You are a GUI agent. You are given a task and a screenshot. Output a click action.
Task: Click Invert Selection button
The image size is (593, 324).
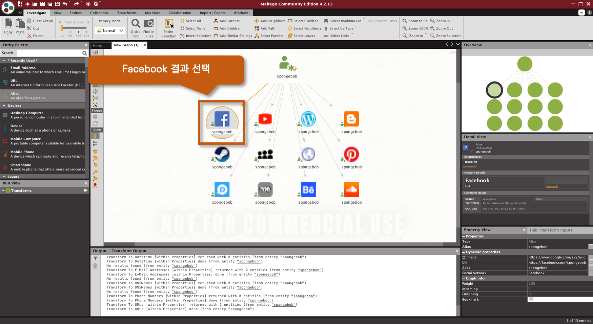(196, 36)
